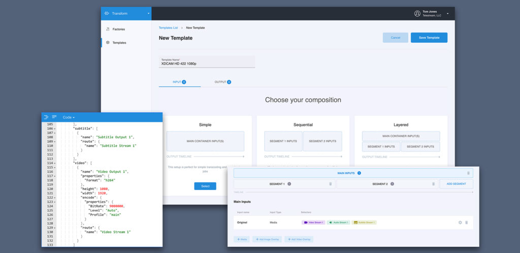Select the Simple Main Container Input(s) box
The height and width of the screenshot is (253, 520).
[x=205, y=141]
